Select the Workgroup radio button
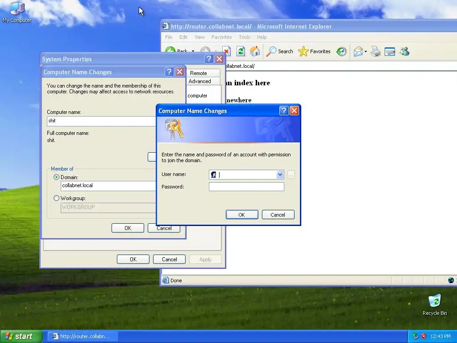The height and width of the screenshot is (343, 457). [x=56, y=198]
